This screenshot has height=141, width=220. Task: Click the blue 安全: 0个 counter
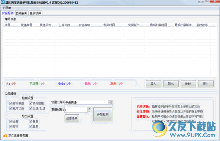click(x=64, y=84)
